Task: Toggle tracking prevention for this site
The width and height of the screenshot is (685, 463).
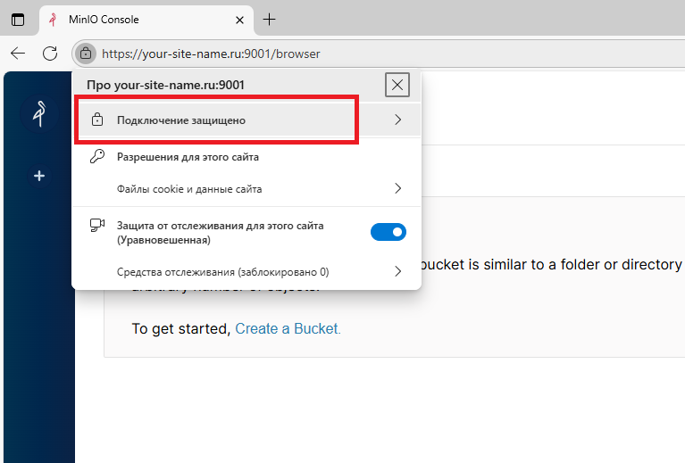Action: point(388,232)
